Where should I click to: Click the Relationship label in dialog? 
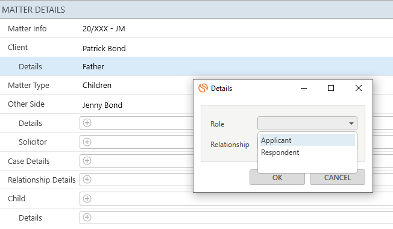click(x=230, y=145)
